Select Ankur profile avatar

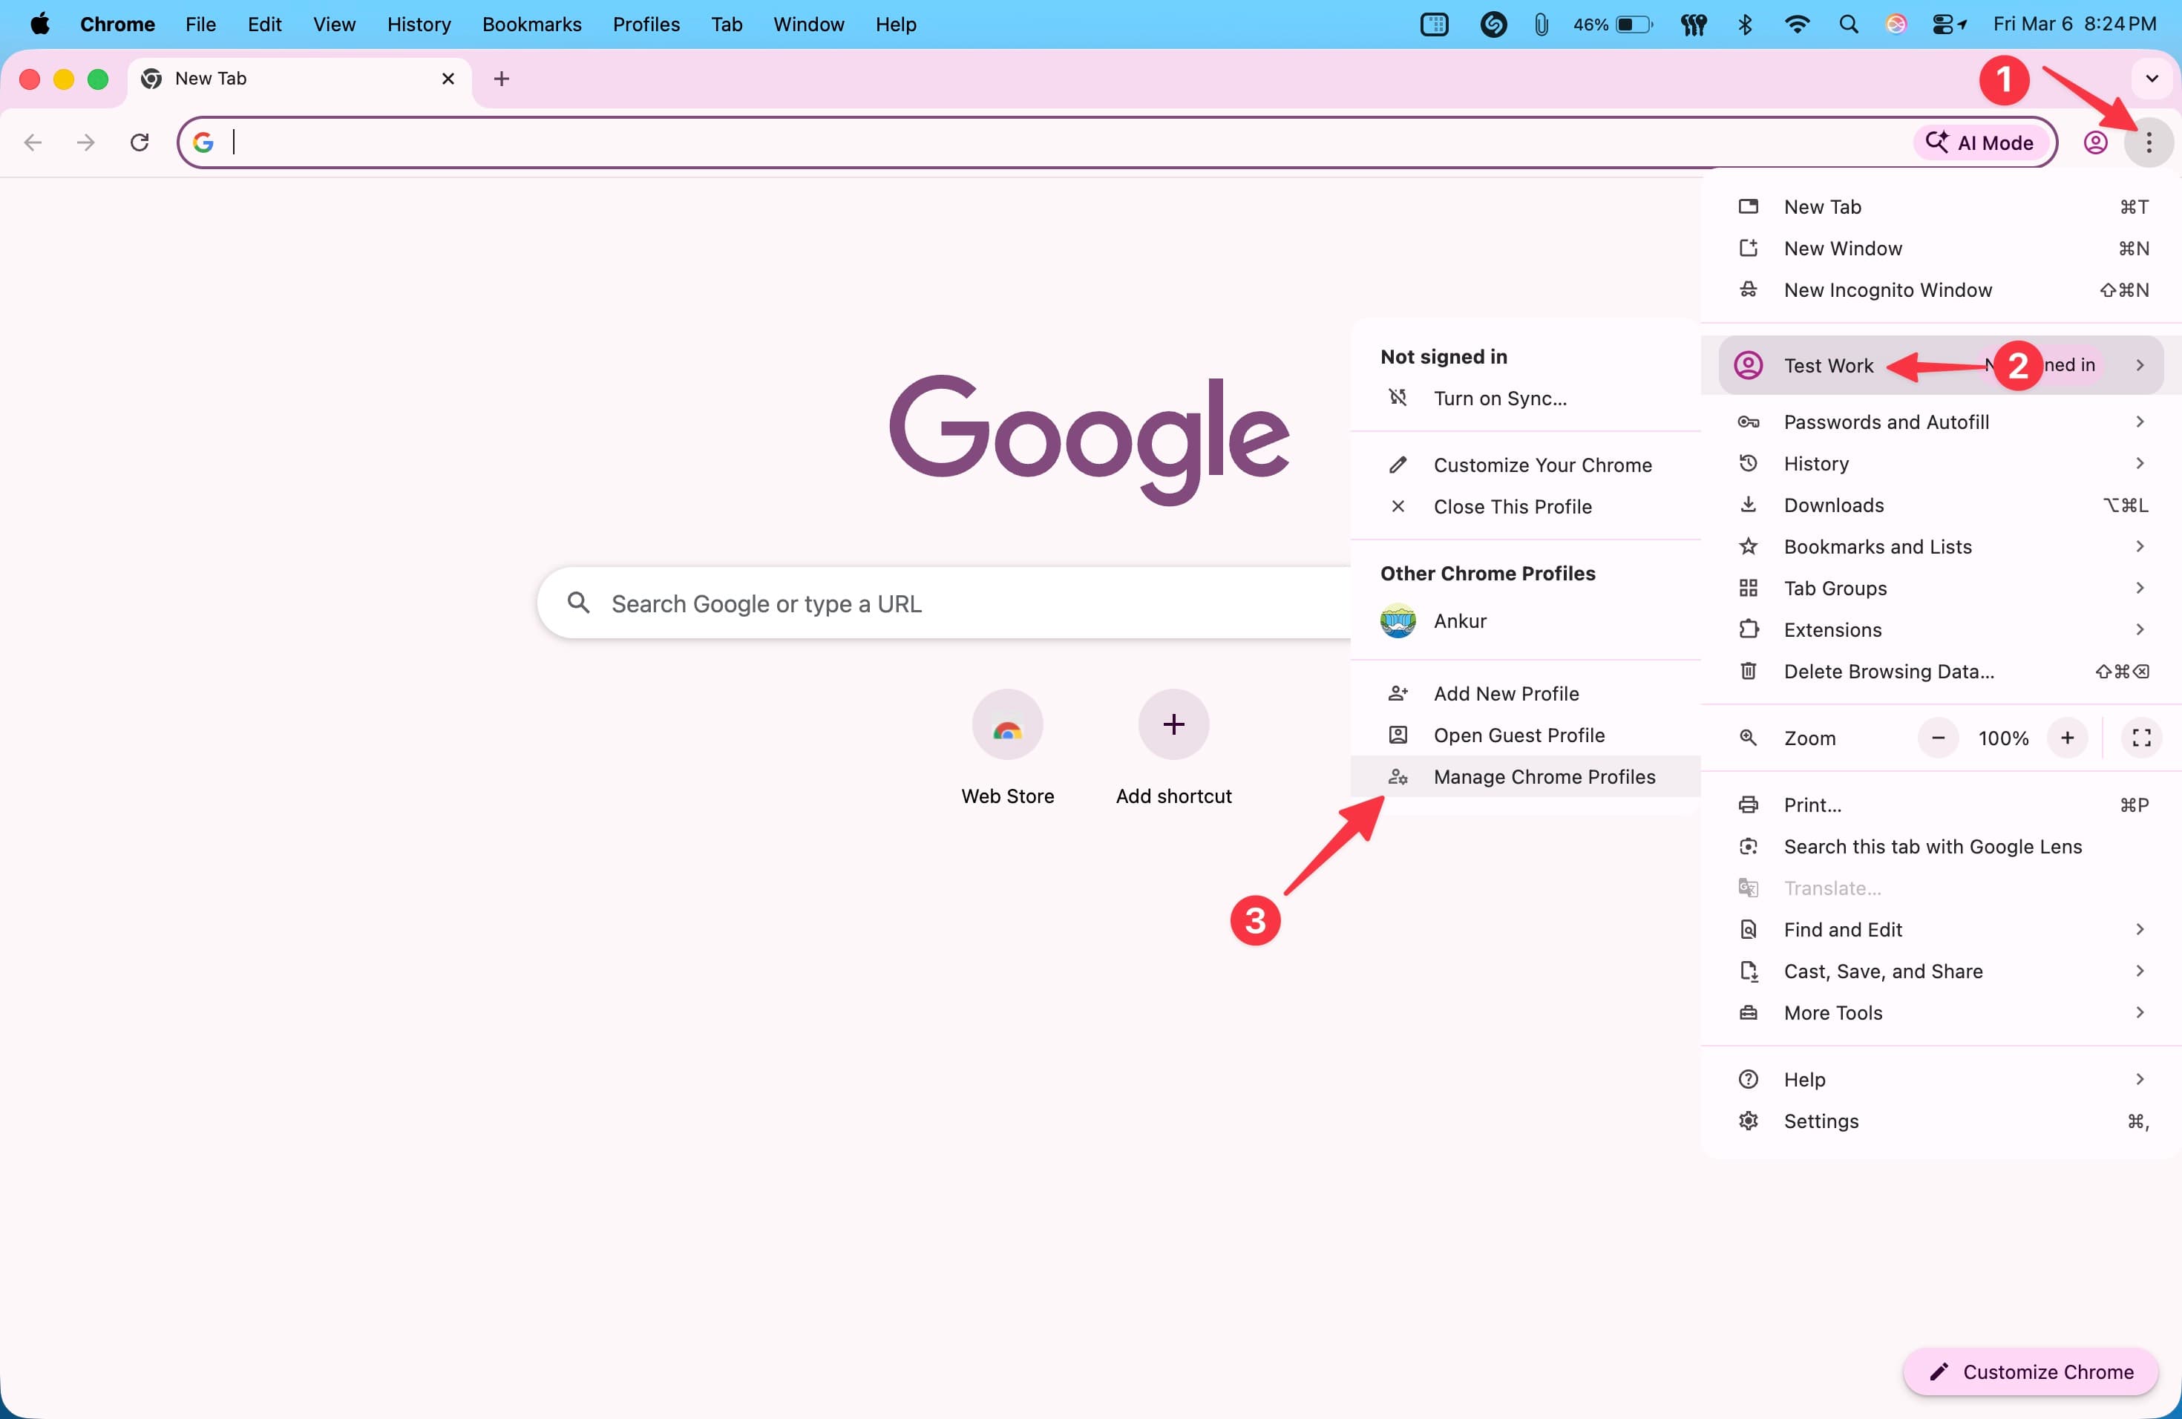click(x=1398, y=621)
